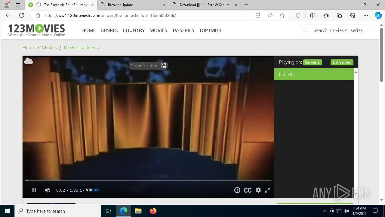The height and width of the screenshot is (217, 385).
Task: Click the page vertical scrollbar
Action: point(381,55)
